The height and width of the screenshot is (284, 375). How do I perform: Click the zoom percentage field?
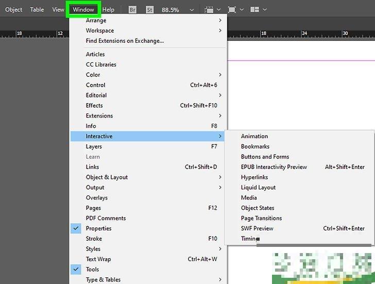pyautogui.click(x=171, y=10)
